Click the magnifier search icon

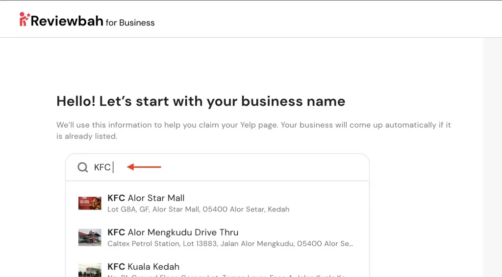pyautogui.click(x=82, y=167)
